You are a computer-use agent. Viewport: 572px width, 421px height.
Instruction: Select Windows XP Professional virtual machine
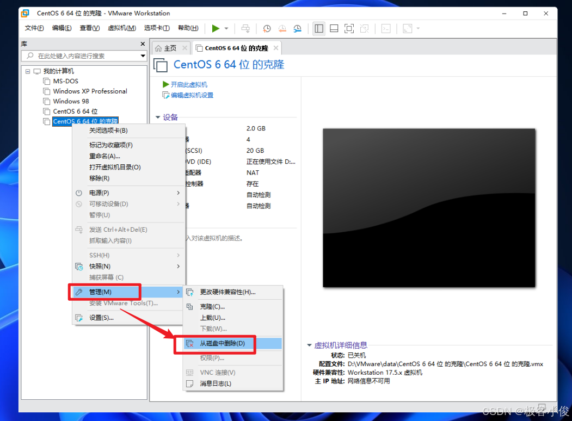pos(90,91)
